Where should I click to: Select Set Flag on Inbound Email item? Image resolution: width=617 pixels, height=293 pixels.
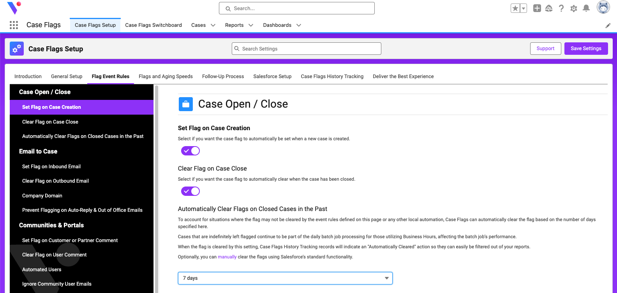[82, 167]
